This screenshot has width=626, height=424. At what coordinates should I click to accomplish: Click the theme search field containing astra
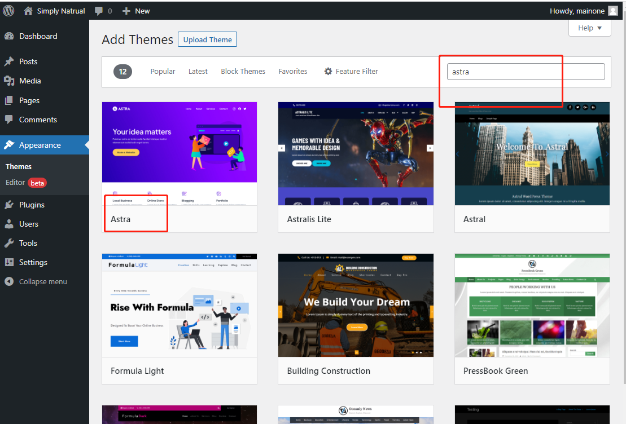point(526,72)
